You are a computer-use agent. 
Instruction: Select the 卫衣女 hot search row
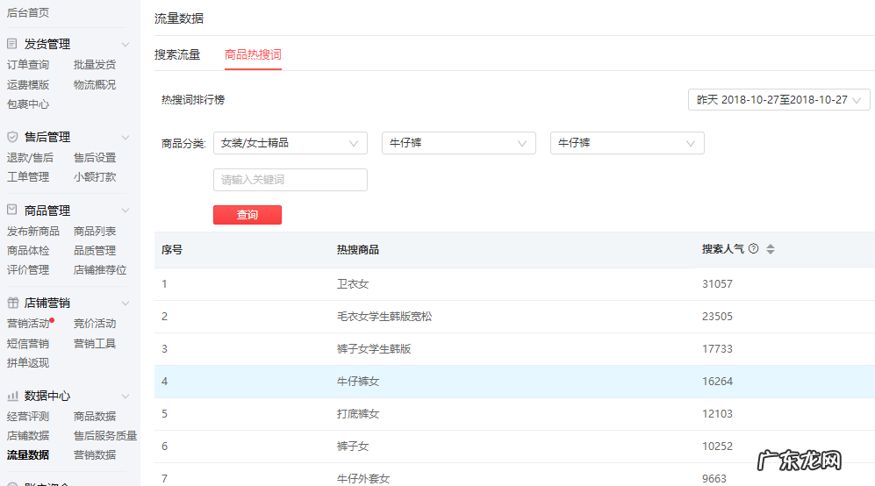point(514,284)
